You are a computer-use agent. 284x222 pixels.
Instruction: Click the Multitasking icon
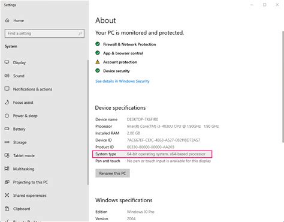click(x=7, y=169)
